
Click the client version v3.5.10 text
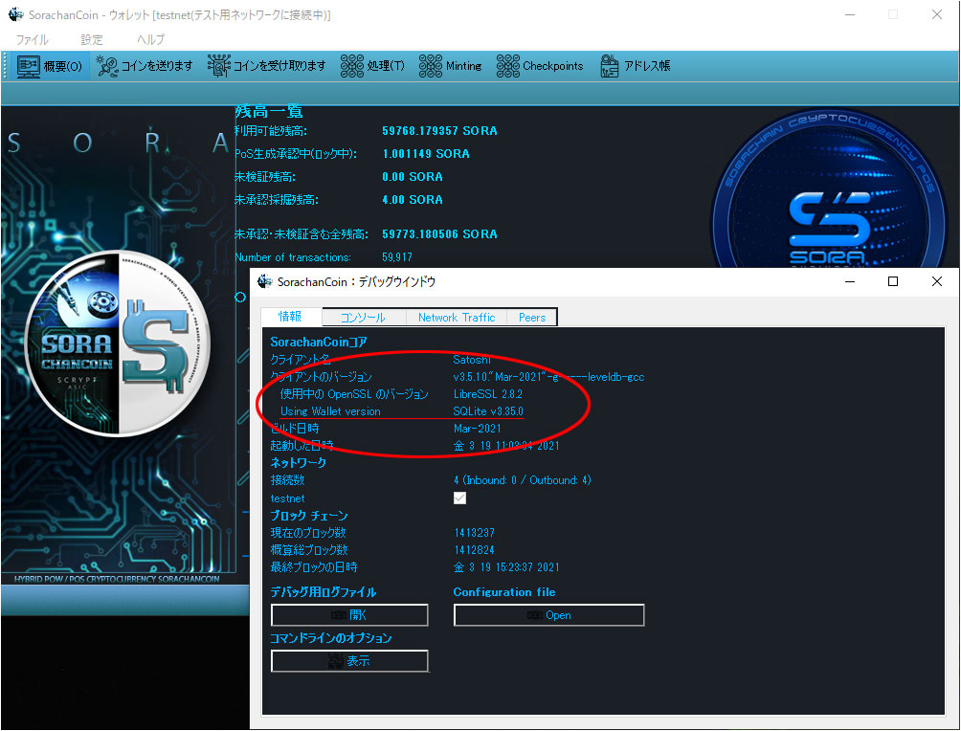click(548, 377)
